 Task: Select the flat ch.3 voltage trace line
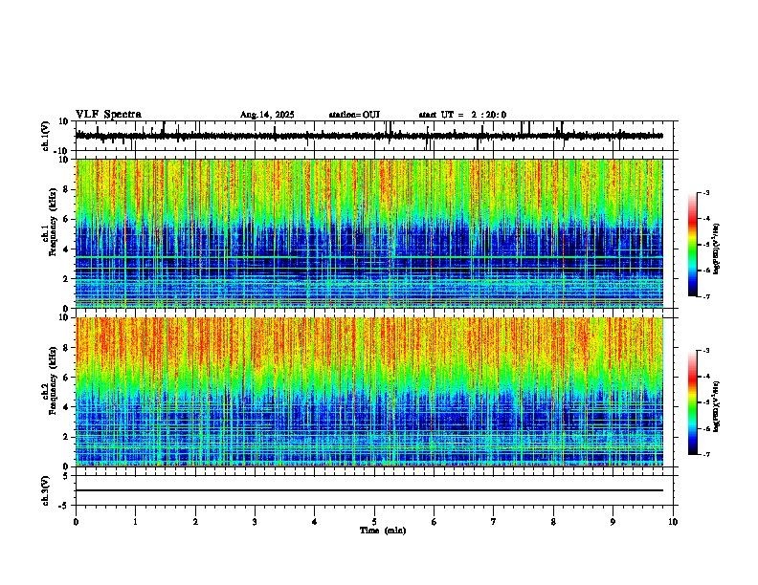point(369,490)
